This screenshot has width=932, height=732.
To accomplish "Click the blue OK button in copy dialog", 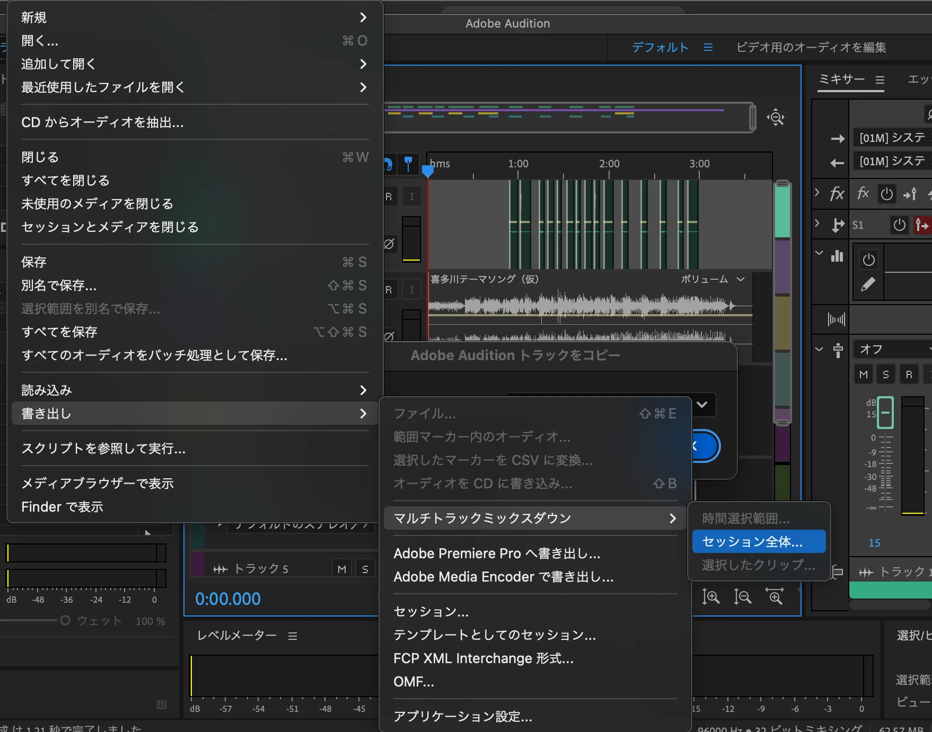I will [x=706, y=446].
